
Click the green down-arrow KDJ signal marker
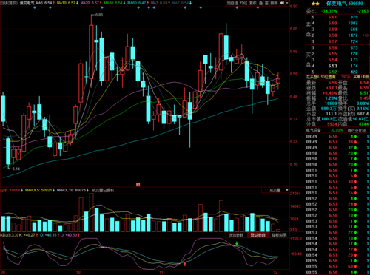(x=237, y=244)
